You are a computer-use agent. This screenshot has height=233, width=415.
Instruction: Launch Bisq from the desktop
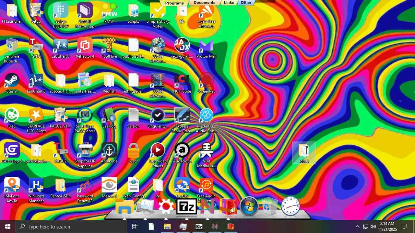pos(12,118)
